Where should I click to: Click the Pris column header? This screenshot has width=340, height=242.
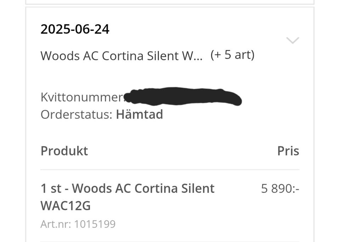(x=288, y=151)
